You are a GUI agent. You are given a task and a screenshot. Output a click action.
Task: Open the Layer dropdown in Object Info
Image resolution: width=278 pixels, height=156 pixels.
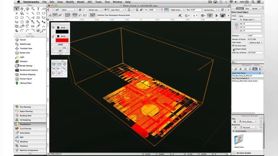click(250, 19)
